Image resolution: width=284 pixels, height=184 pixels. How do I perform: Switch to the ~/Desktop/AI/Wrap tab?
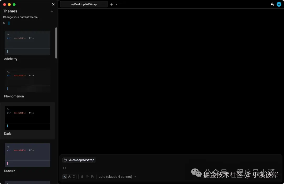84,4
